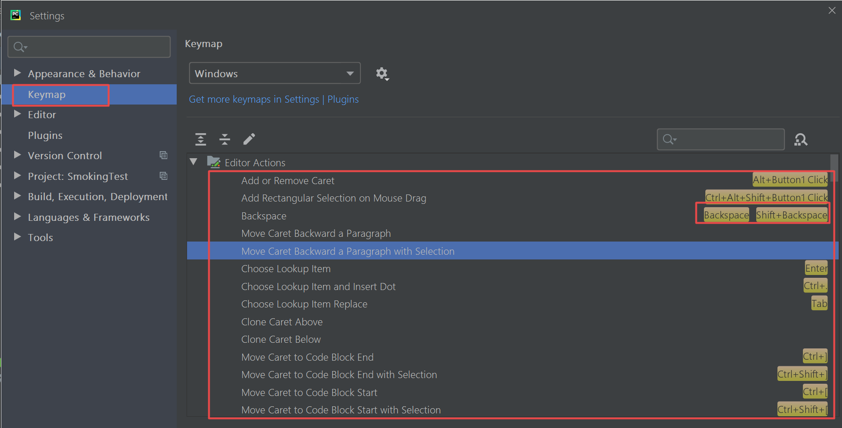Focus the keymap action search field
Image resolution: width=842 pixels, height=428 pixels.
pos(721,139)
